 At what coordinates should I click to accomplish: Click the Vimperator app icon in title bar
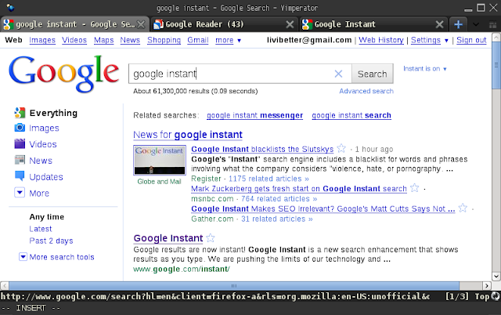pyautogui.click(x=10, y=7)
